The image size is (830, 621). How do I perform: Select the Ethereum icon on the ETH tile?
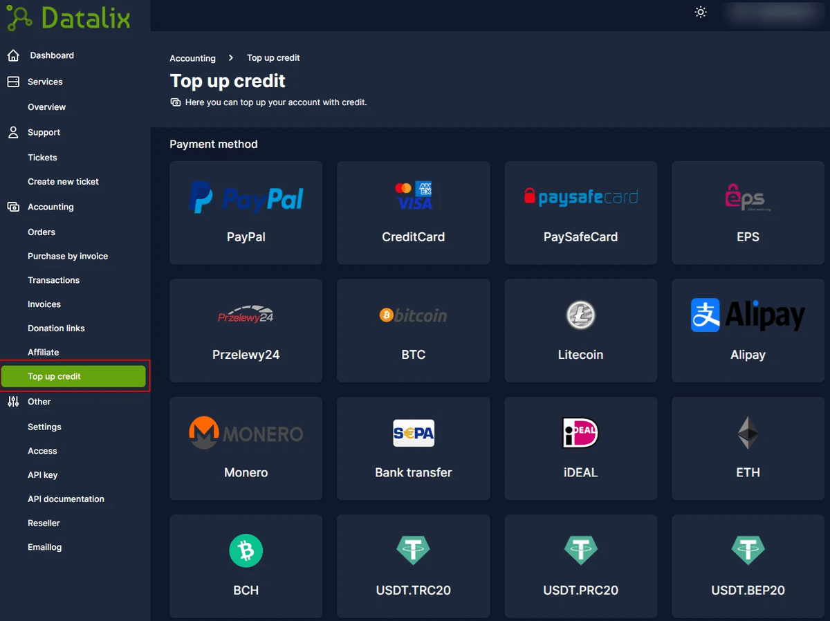(x=748, y=433)
